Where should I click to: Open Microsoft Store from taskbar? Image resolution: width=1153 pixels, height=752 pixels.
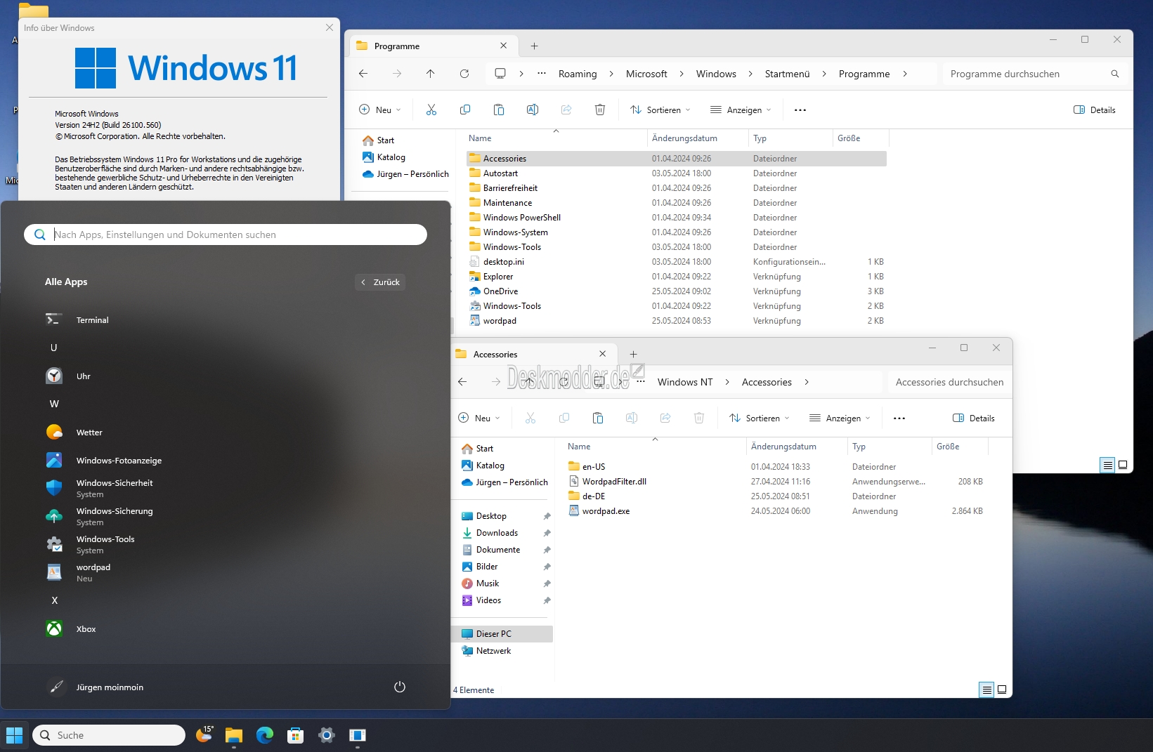tap(296, 735)
